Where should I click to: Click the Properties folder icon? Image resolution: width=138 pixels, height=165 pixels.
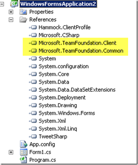point(23,12)
